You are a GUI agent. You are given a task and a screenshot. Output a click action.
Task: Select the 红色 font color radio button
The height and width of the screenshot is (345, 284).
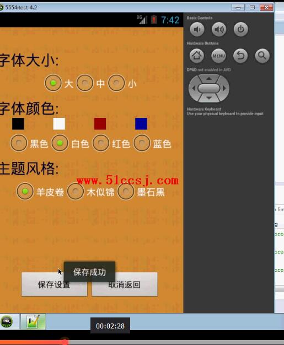[101, 143]
